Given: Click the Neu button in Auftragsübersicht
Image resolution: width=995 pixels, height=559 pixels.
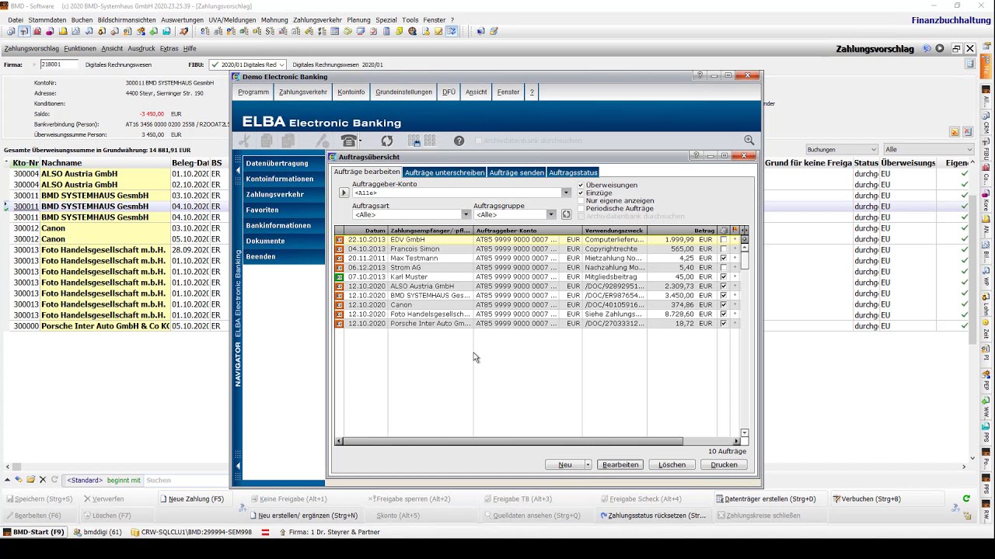Looking at the screenshot, I should 564,465.
